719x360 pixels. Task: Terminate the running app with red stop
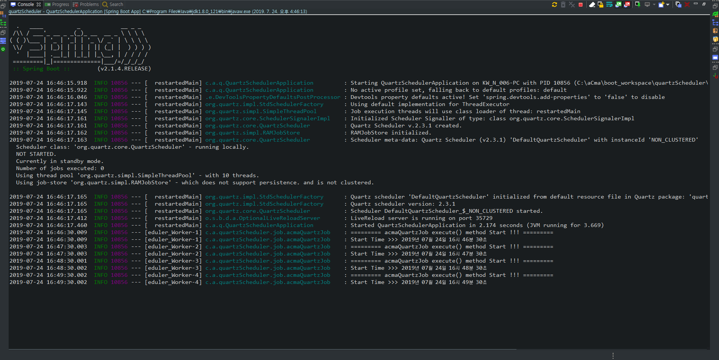pos(581,4)
